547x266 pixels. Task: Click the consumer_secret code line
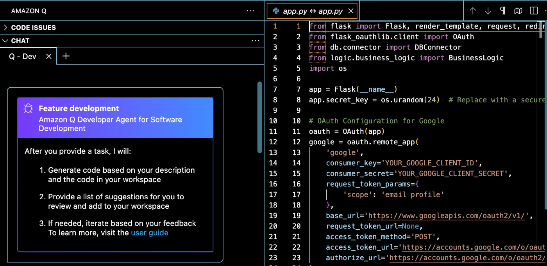click(x=419, y=174)
